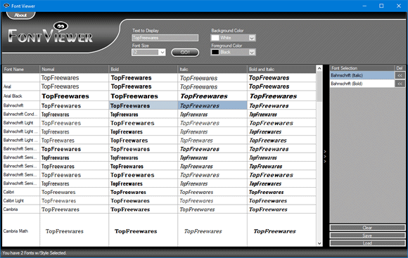The width and height of the screenshot is (408, 258).
Task: Click the white background color swatch
Action: pyautogui.click(x=215, y=38)
